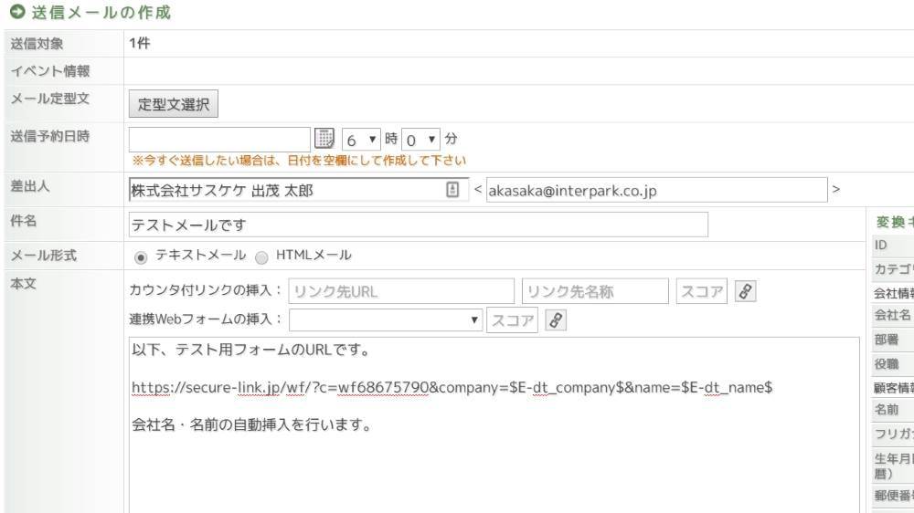Click the sender address book icon

click(452, 190)
